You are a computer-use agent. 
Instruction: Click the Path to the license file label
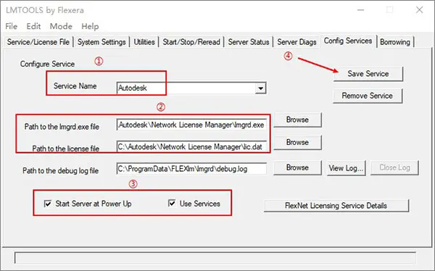pyautogui.click(x=66, y=149)
